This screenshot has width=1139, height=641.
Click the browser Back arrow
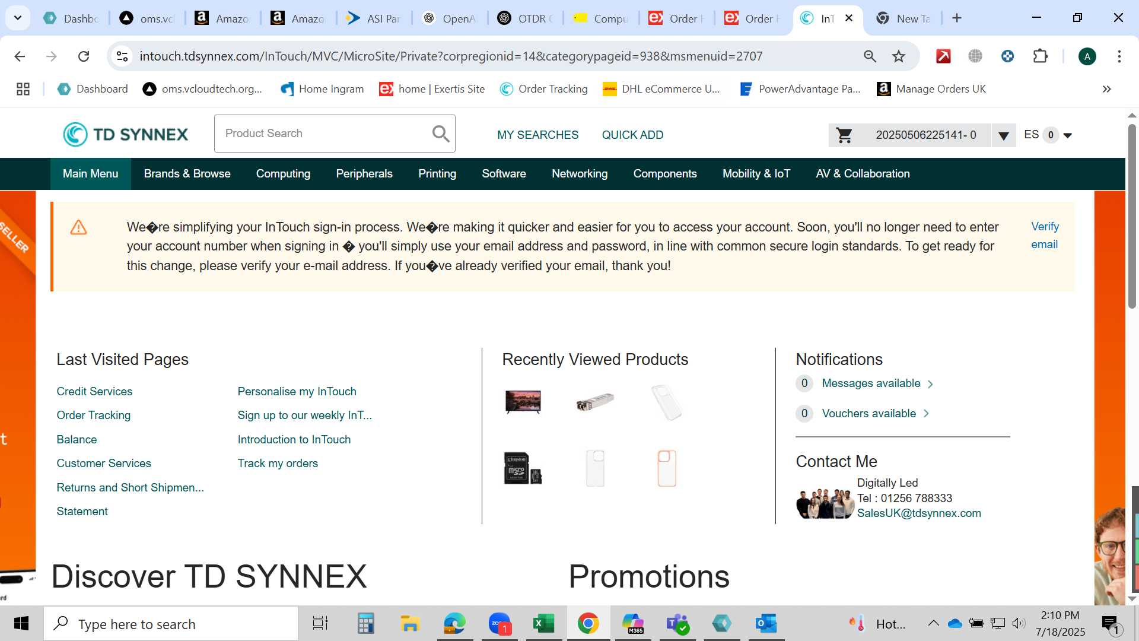20,56
